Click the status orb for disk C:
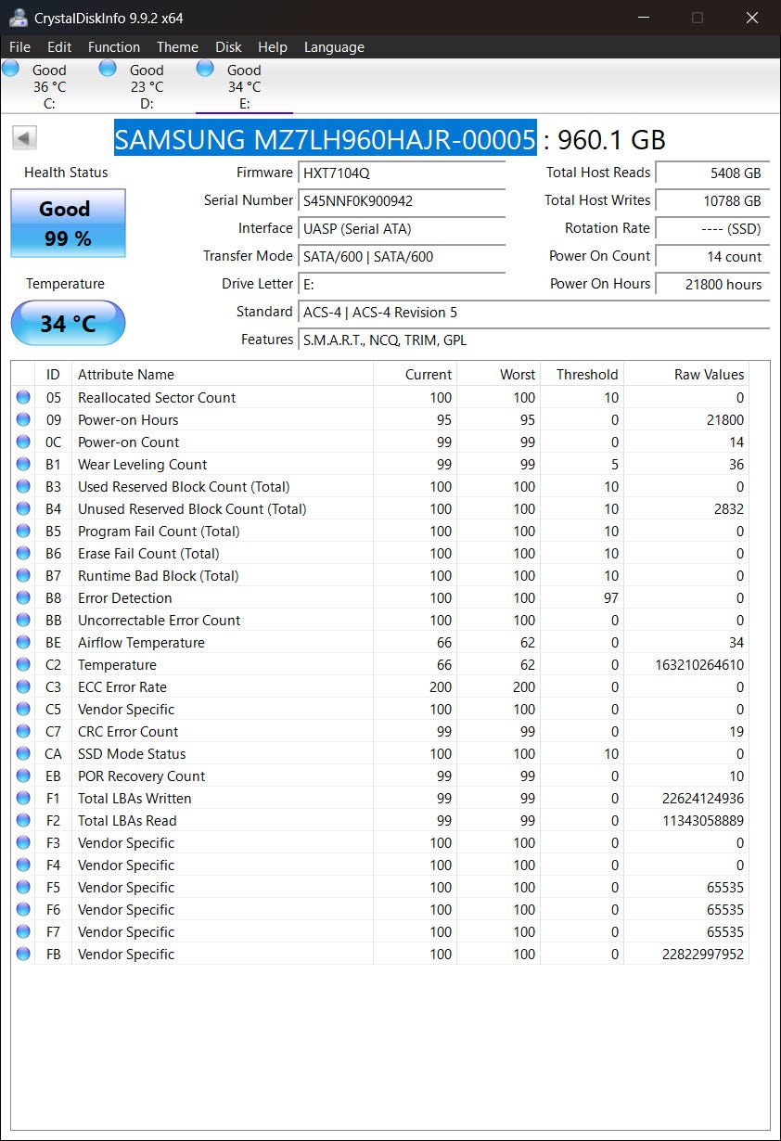Viewport: 781px width, 1141px height. pos(11,68)
